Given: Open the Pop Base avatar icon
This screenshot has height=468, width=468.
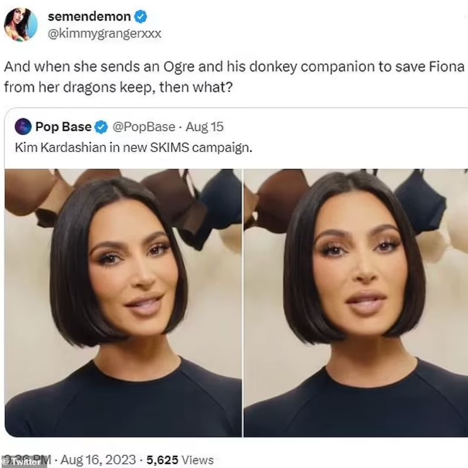Looking at the screenshot, I should (23, 127).
